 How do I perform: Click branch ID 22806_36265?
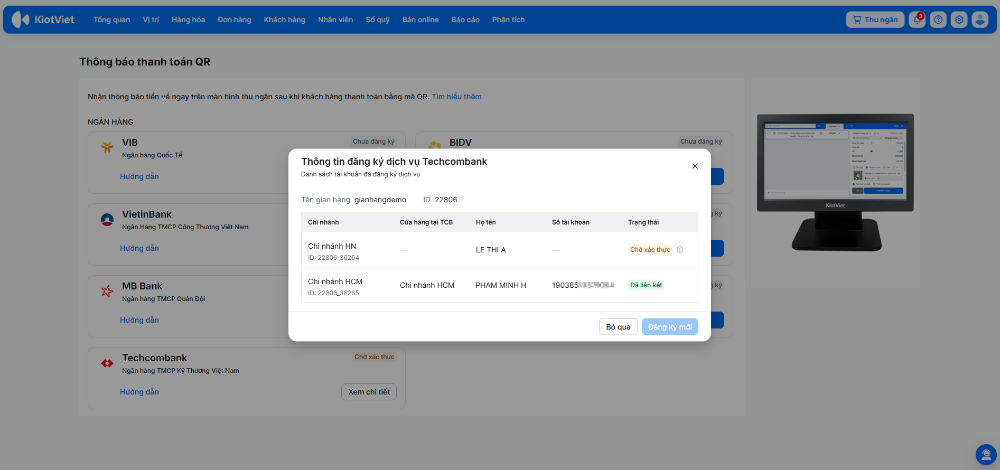[333, 293]
